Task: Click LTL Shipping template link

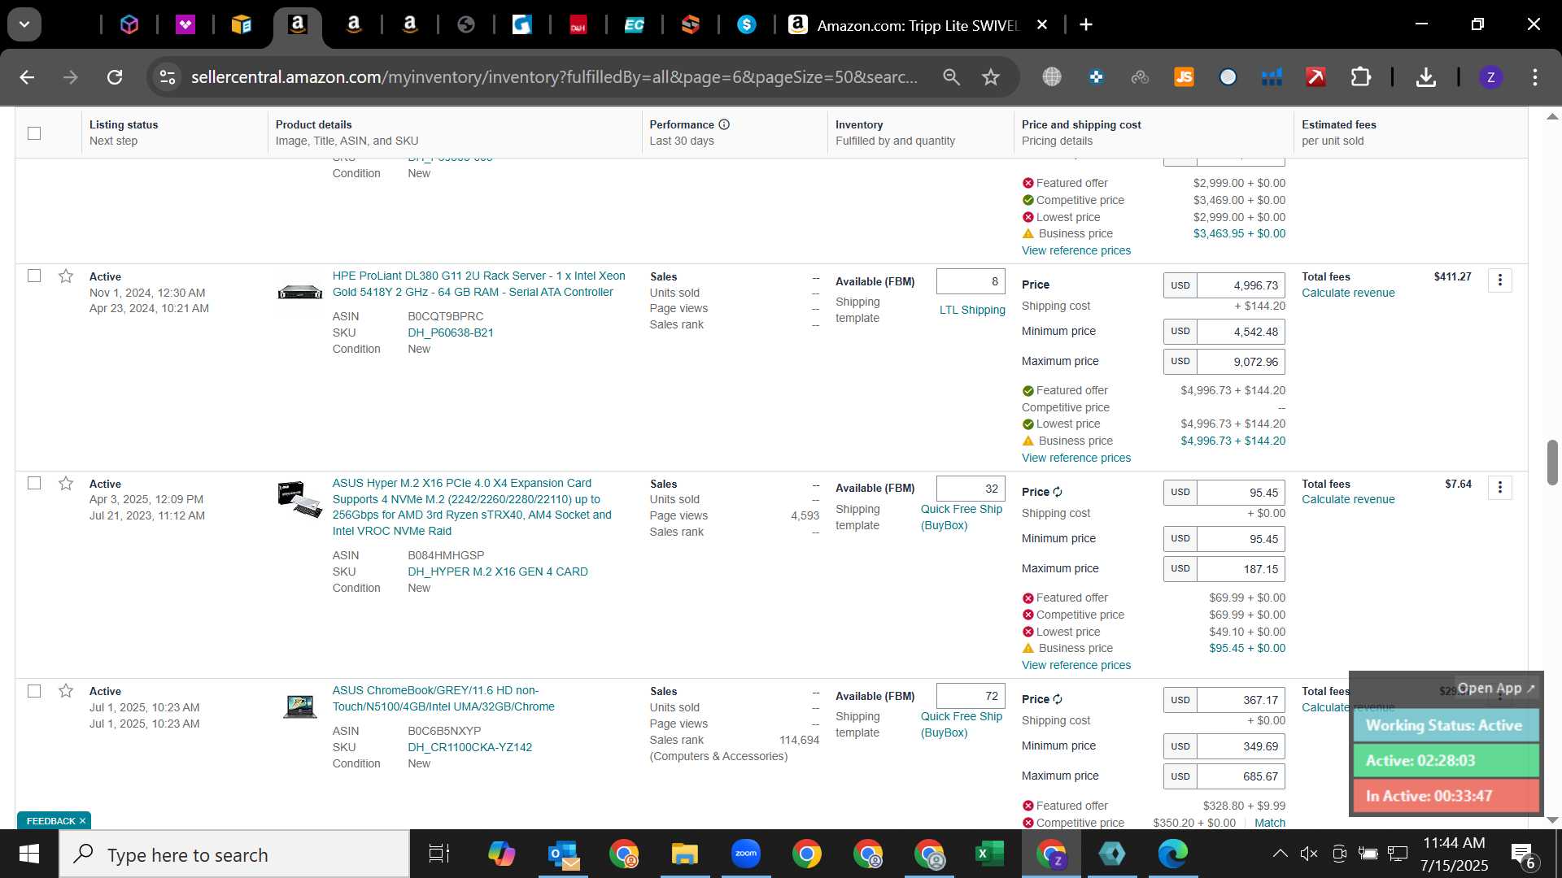Action: click(x=972, y=311)
